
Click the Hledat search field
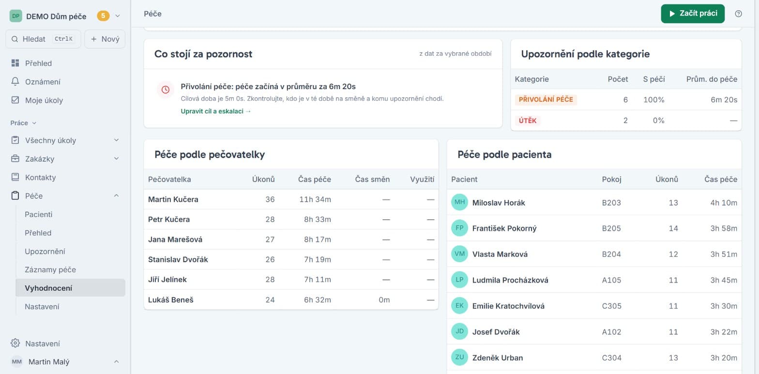(x=43, y=39)
